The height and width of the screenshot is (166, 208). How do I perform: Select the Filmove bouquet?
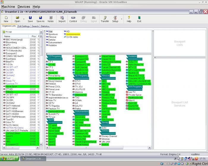(51, 37)
